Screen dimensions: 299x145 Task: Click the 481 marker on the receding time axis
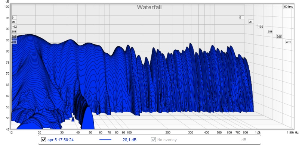288,42
